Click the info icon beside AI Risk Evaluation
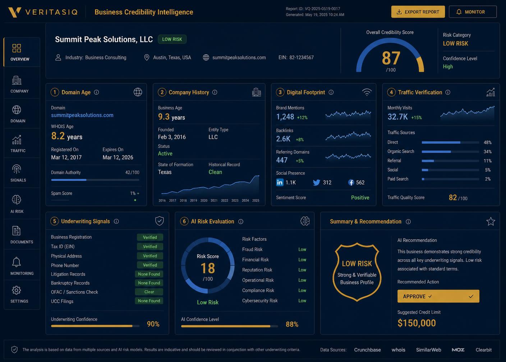506x362 pixels. (241, 222)
